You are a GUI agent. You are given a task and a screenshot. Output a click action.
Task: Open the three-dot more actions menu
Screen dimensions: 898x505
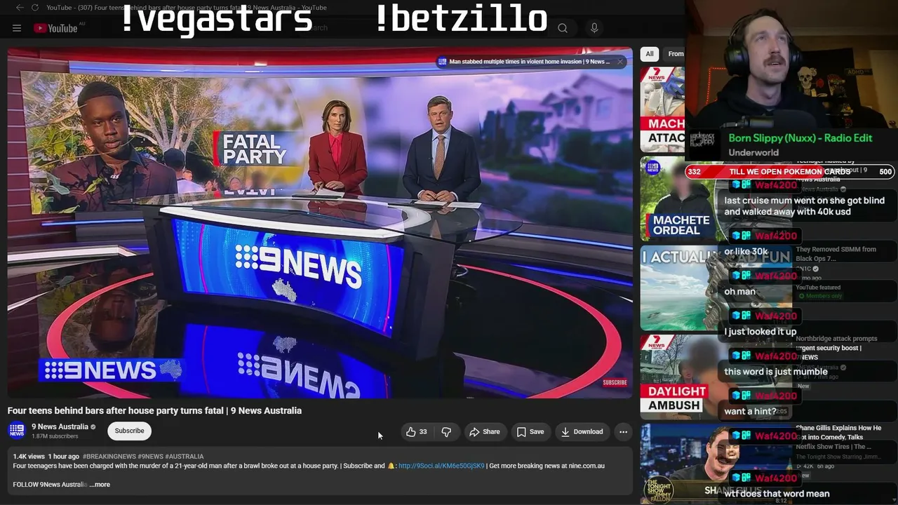(x=623, y=432)
